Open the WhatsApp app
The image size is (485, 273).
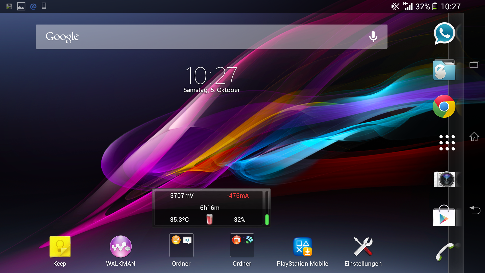(444, 33)
